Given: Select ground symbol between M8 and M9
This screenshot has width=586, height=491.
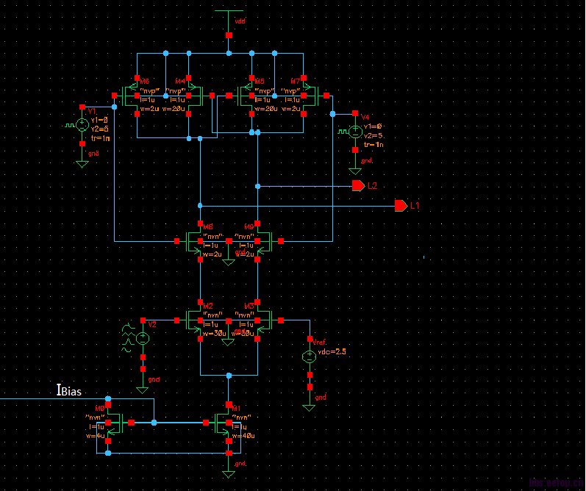Looking at the screenshot, I should coord(229,262).
